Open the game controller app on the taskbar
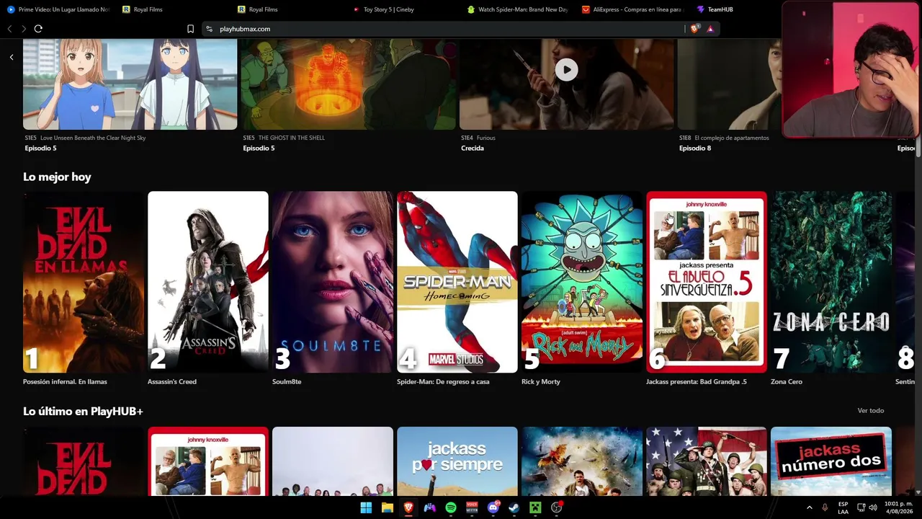922x519 pixels. (429, 507)
